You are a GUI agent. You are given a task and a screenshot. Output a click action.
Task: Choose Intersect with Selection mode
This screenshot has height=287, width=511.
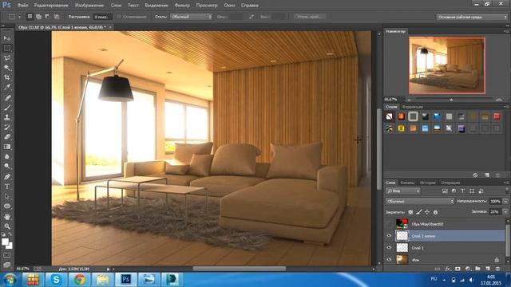point(57,16)
